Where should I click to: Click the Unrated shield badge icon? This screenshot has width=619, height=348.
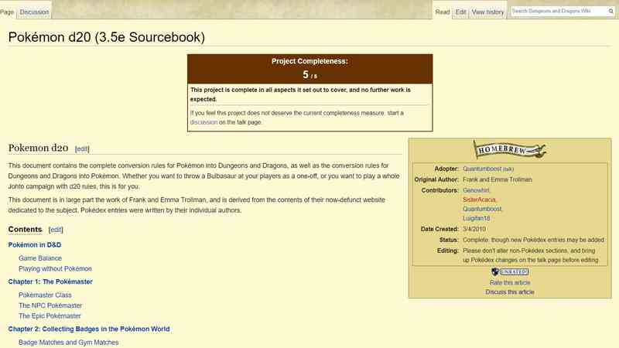(510, 272)
